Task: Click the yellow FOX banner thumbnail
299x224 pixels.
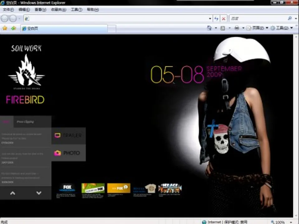Action: coord(118,188)
